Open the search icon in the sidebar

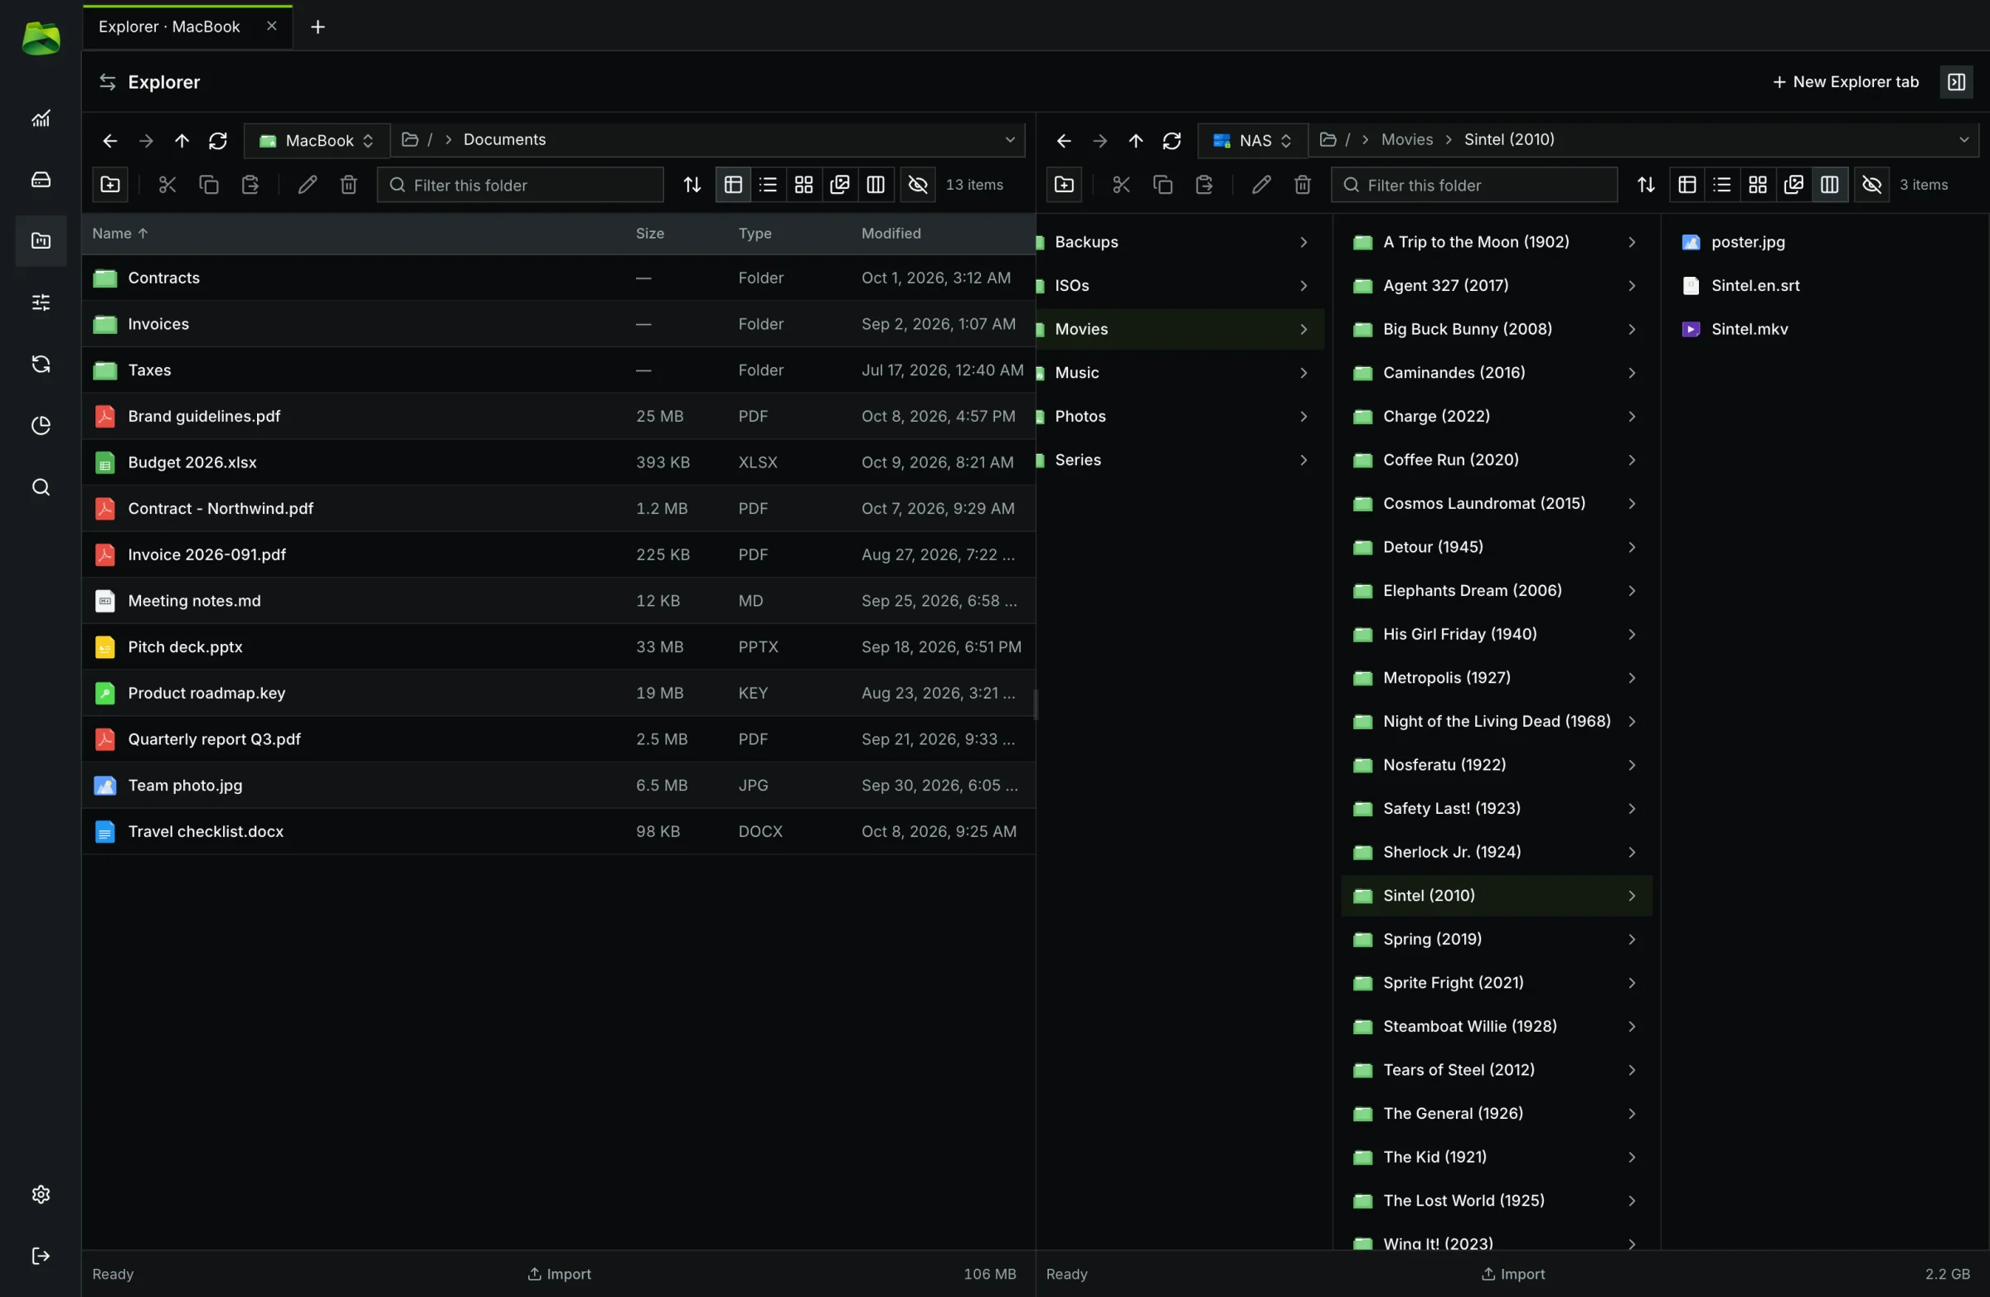[x=41, y=487]
